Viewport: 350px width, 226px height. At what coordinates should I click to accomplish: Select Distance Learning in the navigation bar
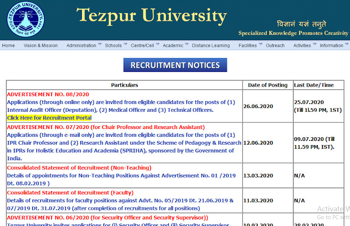coord(211,46)
